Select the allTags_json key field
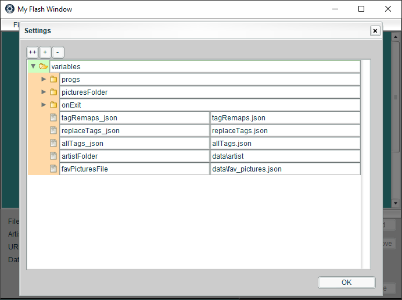 (x=134, y=143)
